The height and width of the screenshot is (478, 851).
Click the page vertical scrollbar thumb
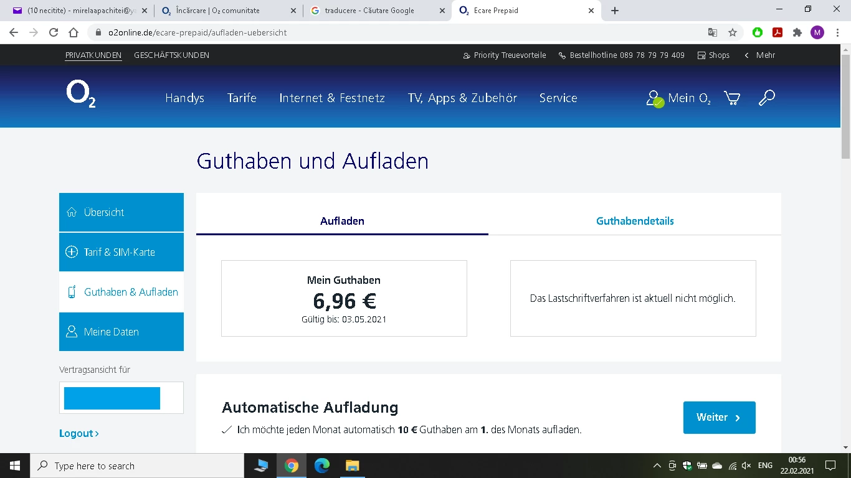tap(845, 106)
